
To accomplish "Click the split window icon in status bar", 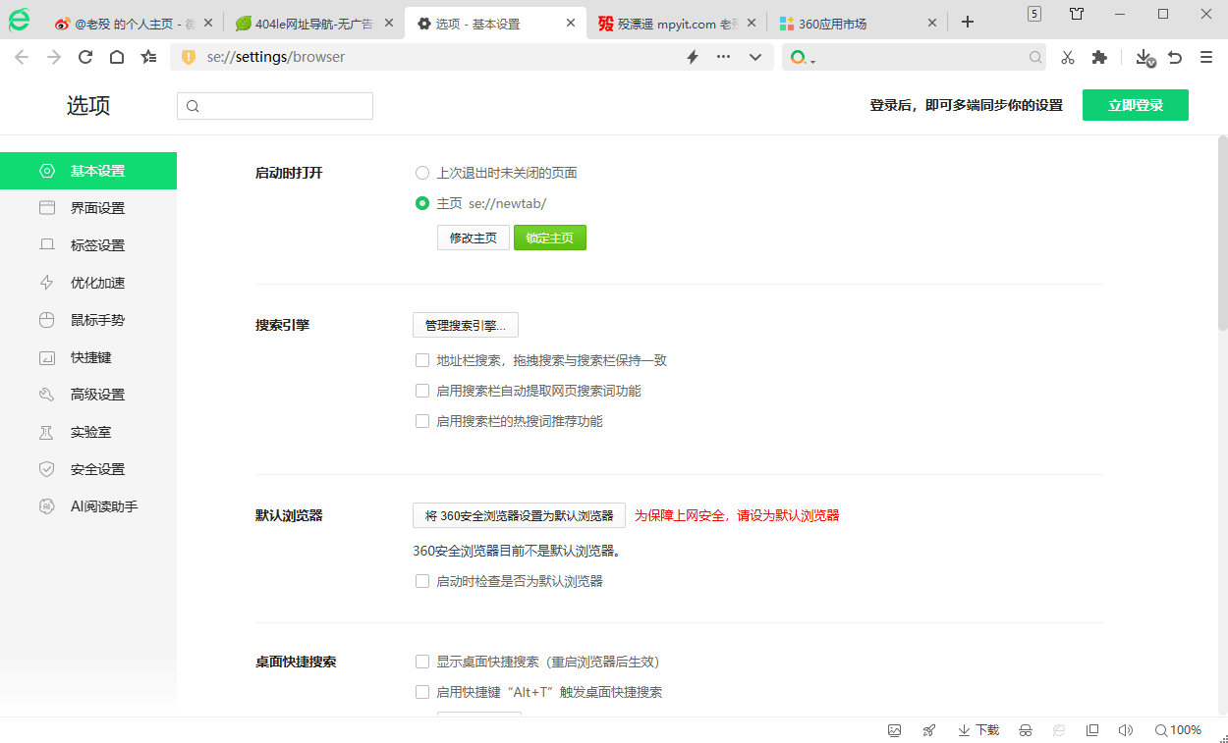I will [x=1092, y=730].
